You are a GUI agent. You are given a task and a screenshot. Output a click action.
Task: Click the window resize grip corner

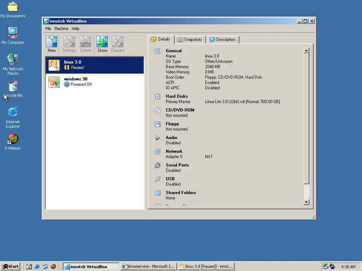(x=313, y=217)
